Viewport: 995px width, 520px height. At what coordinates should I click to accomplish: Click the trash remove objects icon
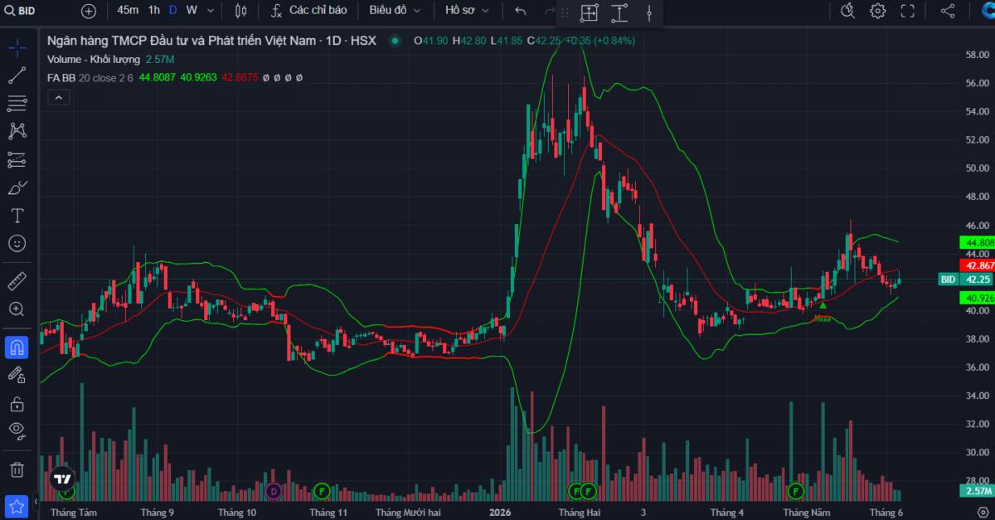(x=17, y=469)
